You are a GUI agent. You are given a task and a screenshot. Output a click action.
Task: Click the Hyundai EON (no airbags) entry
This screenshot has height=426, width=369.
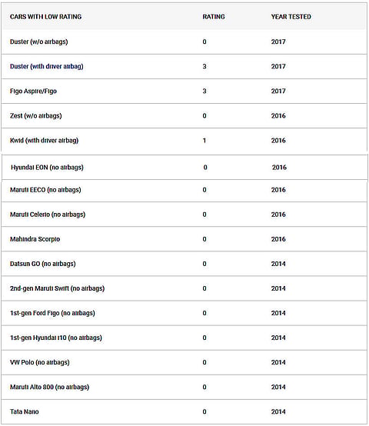coord(47,168)
